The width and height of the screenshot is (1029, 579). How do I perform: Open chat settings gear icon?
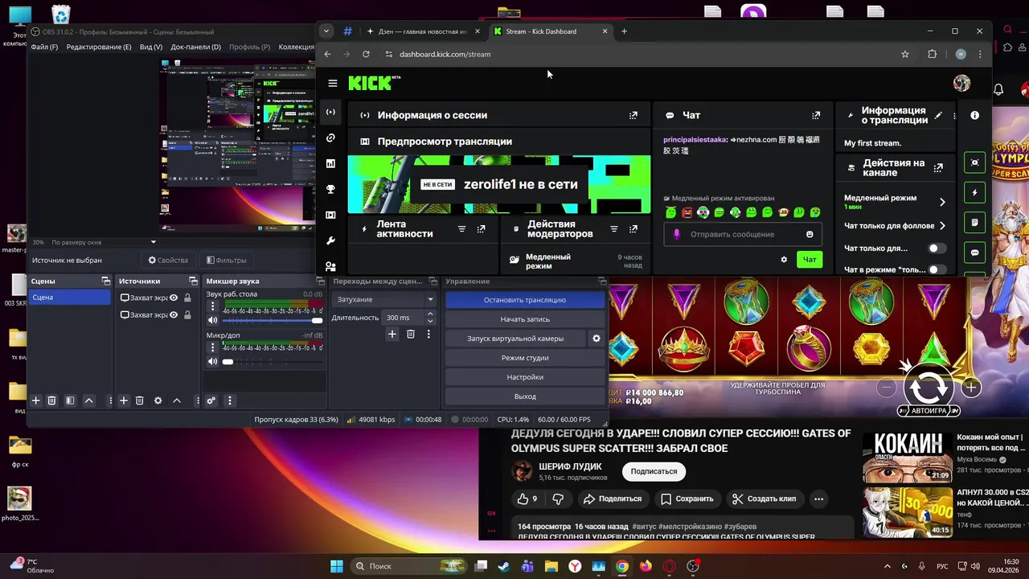click(784, 259)
